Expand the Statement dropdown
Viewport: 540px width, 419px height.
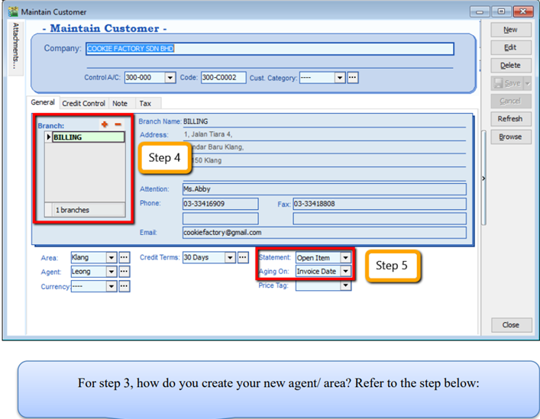click(x=345, y=258)
